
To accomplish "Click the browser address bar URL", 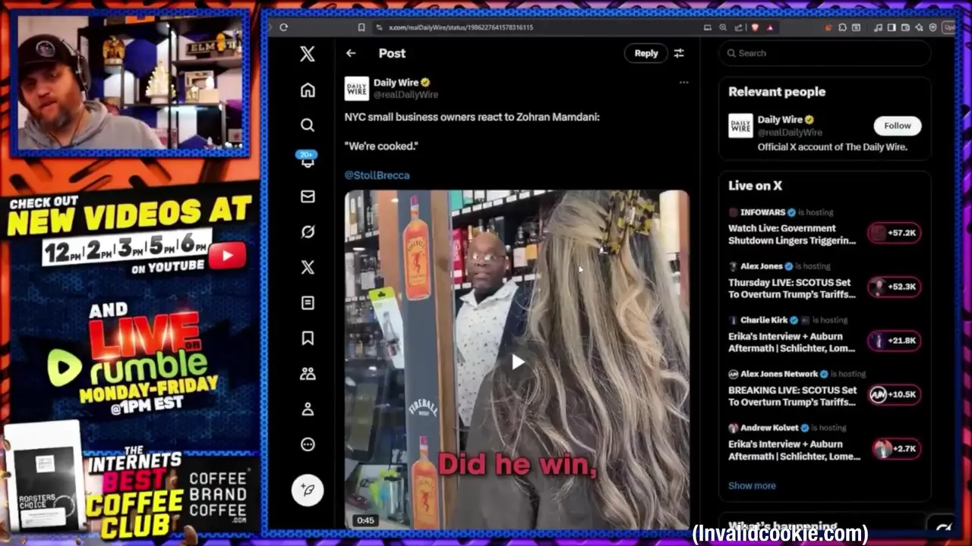I will [461, 27].
